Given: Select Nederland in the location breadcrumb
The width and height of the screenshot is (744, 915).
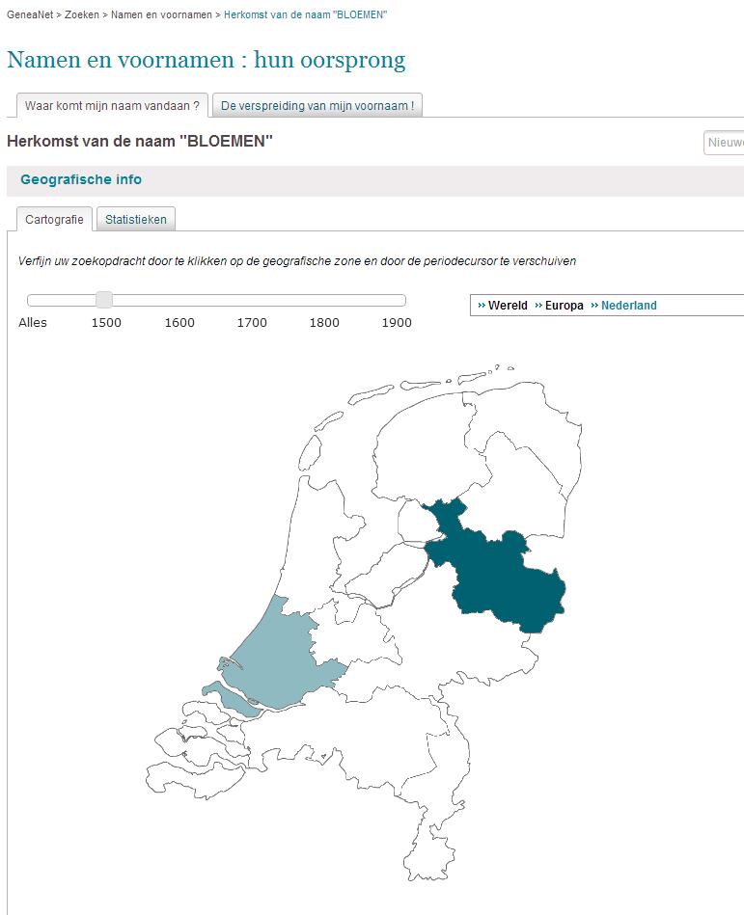Looking at the screenshot, I should pos(629,306).
